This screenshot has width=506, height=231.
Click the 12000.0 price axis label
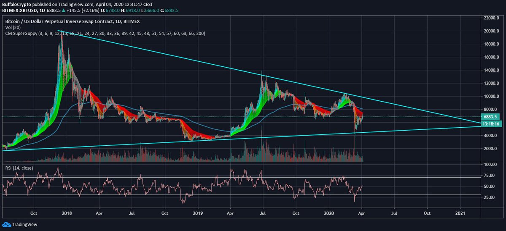pyautogui.click(x=492, y=83)
